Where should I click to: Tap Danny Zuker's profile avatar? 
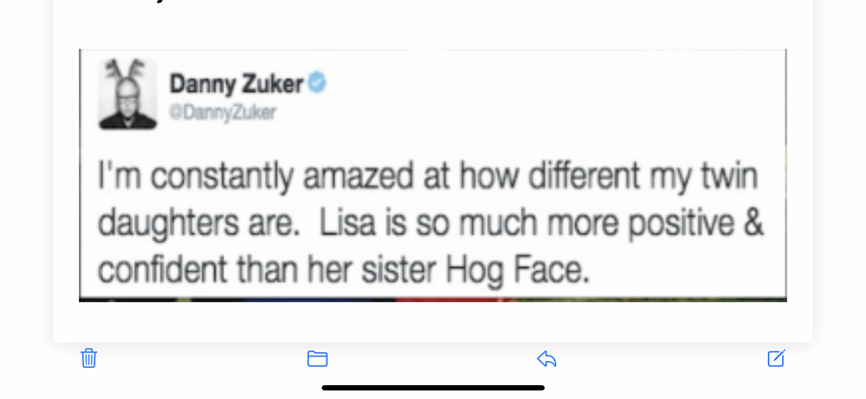pos(127,94)
